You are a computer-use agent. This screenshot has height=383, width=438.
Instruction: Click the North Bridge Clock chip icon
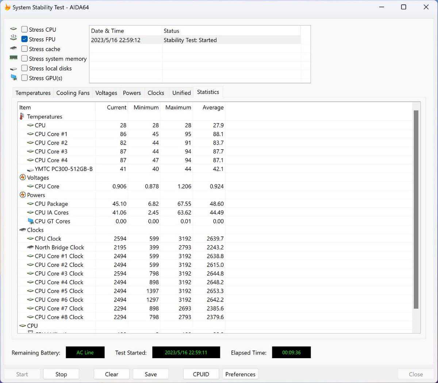(x=31, y=248)
